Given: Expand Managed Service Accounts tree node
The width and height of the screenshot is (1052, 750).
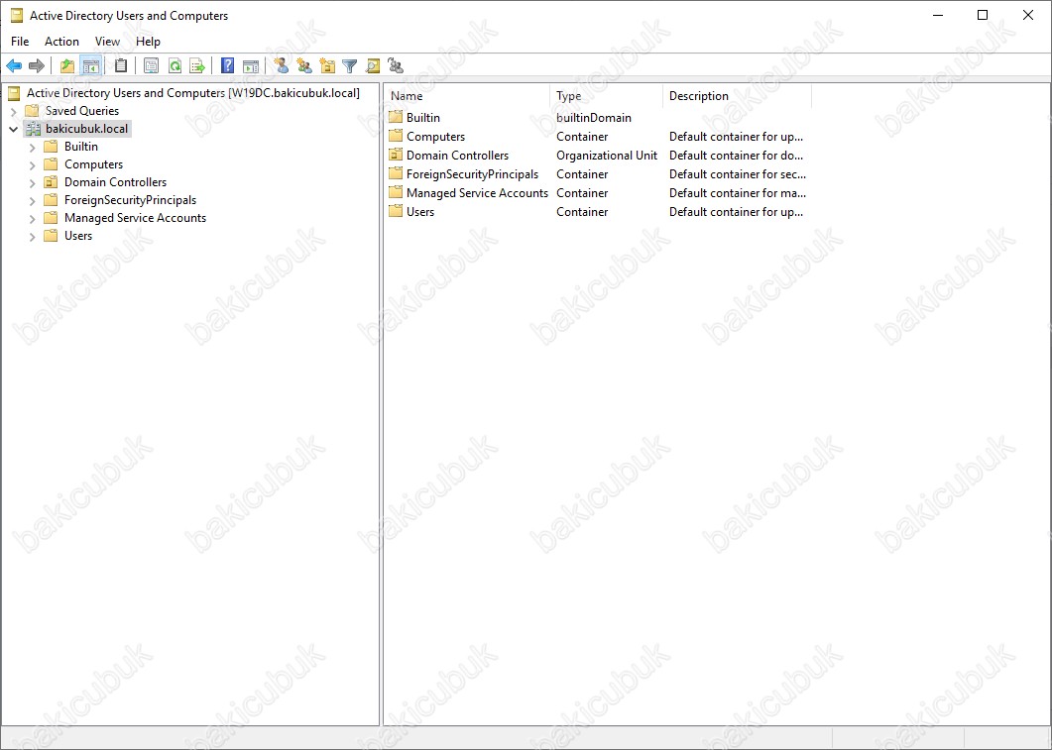Looking at the screenshot, I should pyautogui.click(x=32, y=219).
